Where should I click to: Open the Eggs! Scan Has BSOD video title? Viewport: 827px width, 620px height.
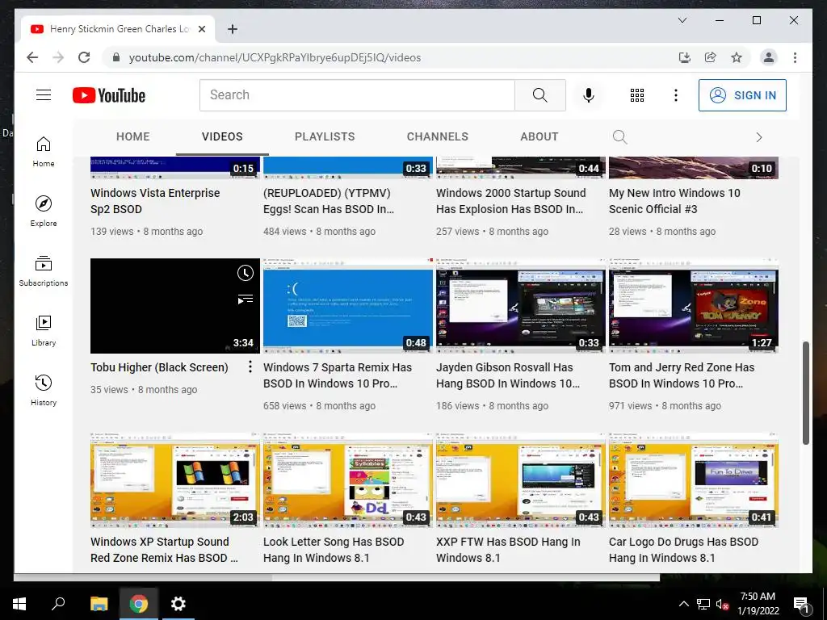click(x=329, y=201)
